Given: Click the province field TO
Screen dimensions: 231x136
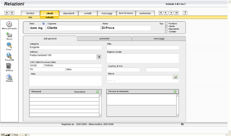Looking at the screenshot, I should [x=47, y=69].
